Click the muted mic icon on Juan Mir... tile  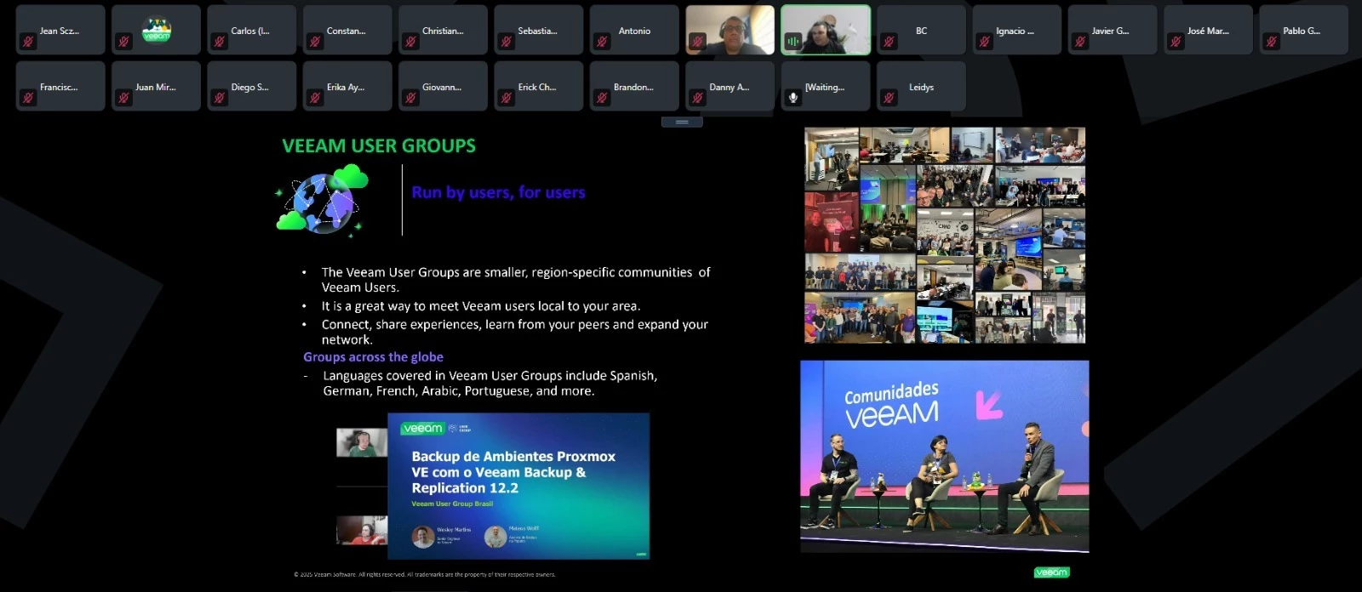click(123, 98)
